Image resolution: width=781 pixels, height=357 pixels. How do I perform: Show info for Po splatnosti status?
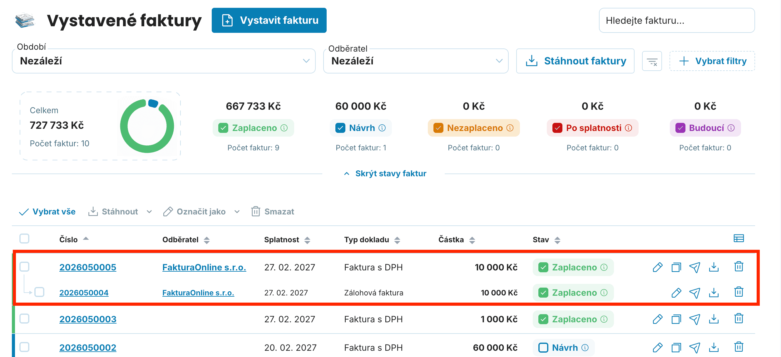click(x=629, y=128)
